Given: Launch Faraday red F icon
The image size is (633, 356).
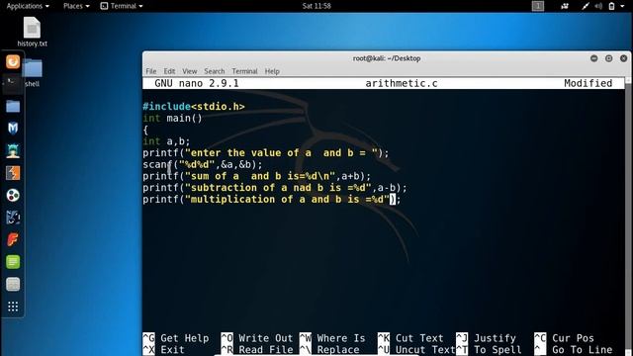Looking at the screenshot, I should pos(13,239).
